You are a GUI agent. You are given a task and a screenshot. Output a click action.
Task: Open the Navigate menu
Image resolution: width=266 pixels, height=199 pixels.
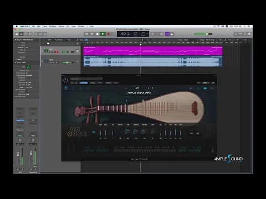click(x=53, y=27)
